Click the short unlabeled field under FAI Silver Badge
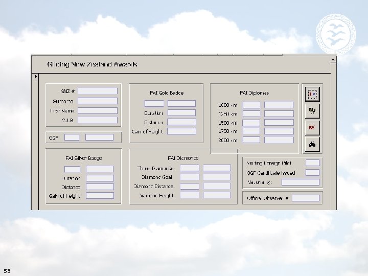This screenshot has height=276, width=368. coord(72,169)
